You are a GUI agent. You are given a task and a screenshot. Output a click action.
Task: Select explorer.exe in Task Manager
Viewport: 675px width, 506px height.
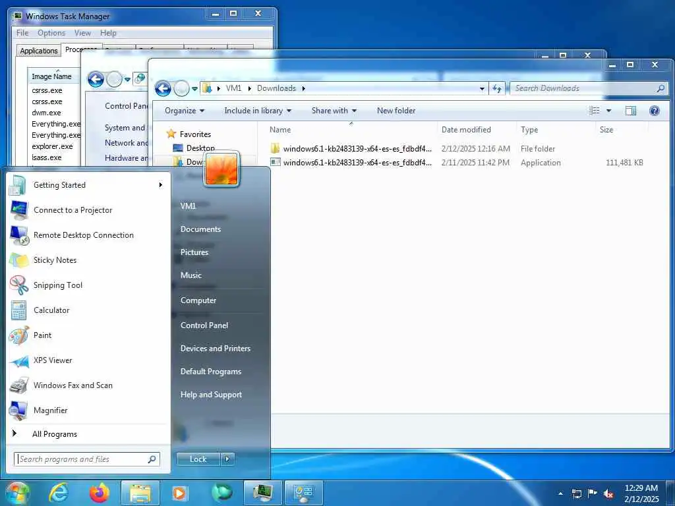[52, 146]
